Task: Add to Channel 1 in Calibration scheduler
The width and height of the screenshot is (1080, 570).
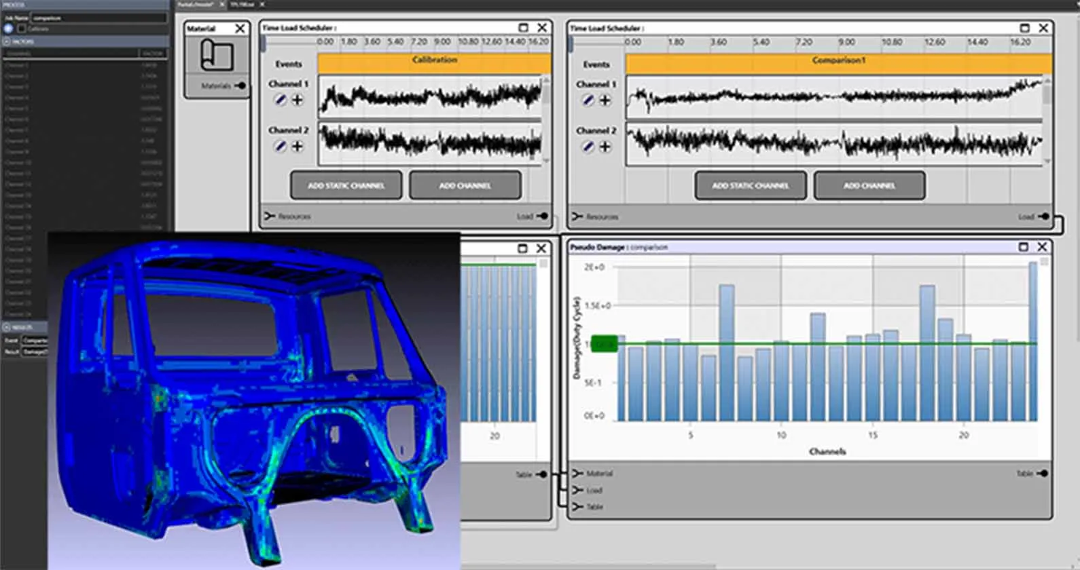Action: coord(298,100)
